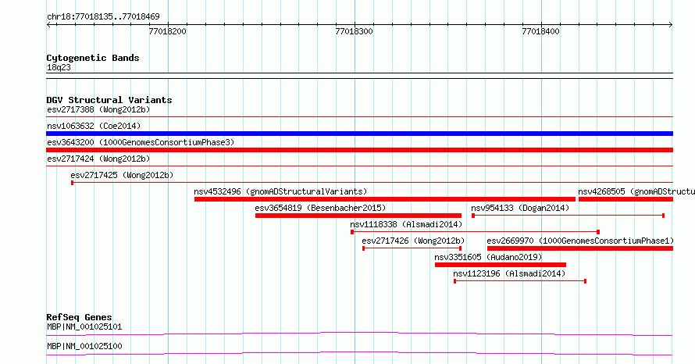Select the nsv4268505 red variant bar
Screen dimensions: 695x364
pos(625,199)
